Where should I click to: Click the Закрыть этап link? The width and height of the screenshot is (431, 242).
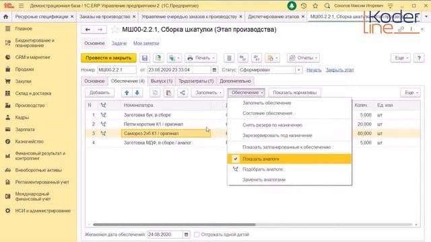click(x=339, y=70)
